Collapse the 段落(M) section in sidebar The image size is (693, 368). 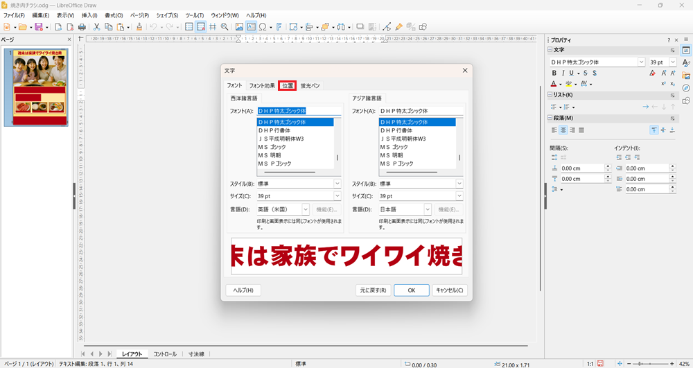[x=550, y=118]
